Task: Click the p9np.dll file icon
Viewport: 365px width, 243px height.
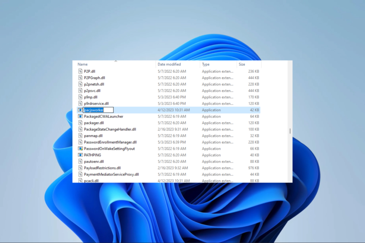Action: tap(80, 97)
